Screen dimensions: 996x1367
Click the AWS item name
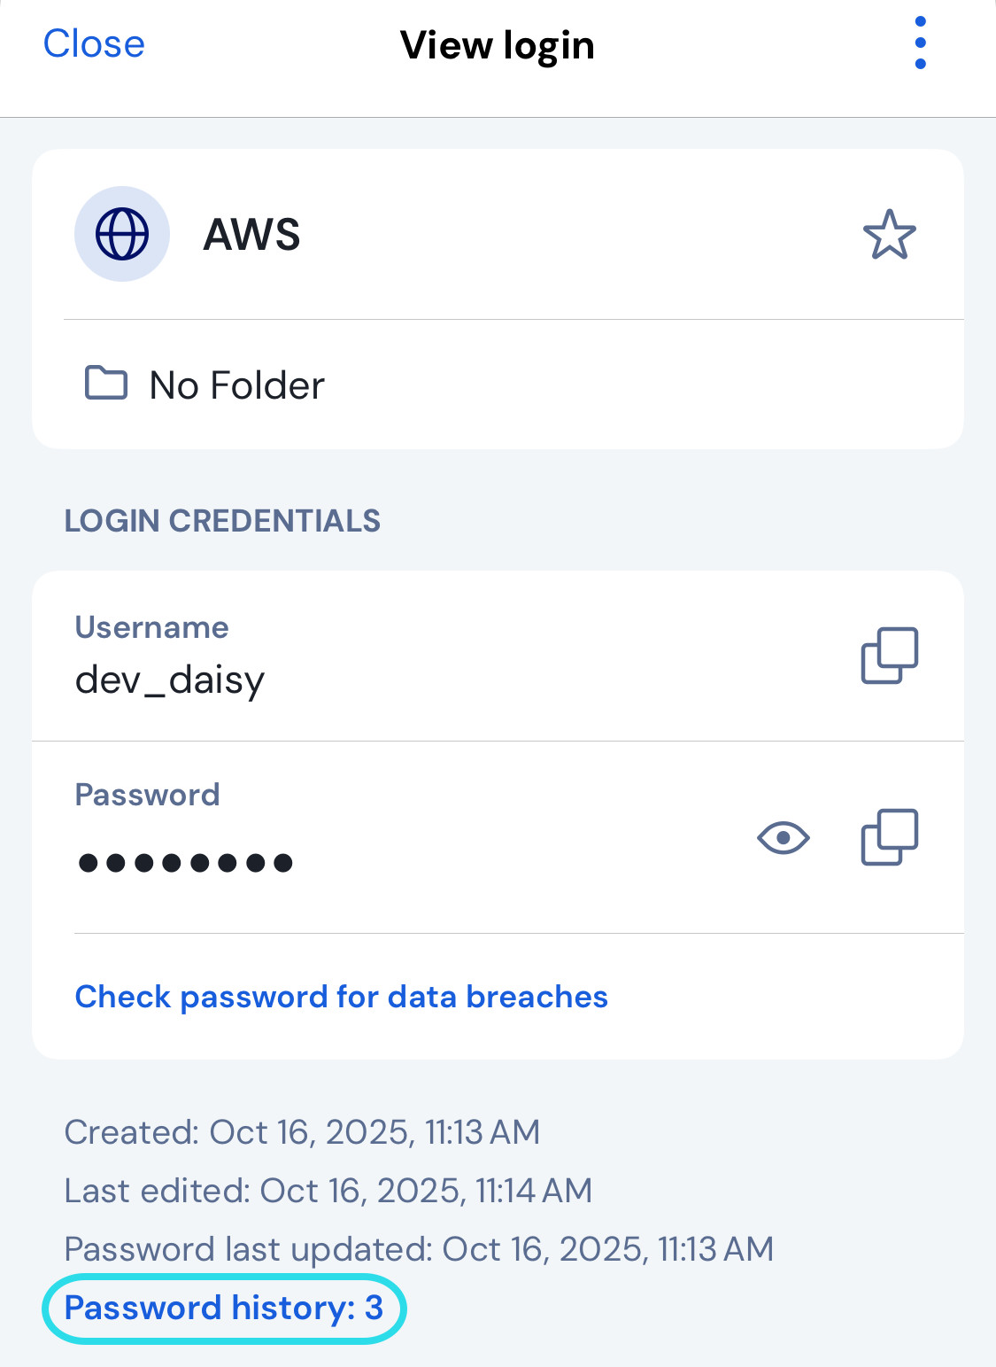click(x=252, y=235)
